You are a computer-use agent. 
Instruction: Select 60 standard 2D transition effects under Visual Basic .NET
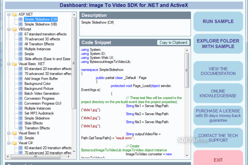[x=48, y=69]
